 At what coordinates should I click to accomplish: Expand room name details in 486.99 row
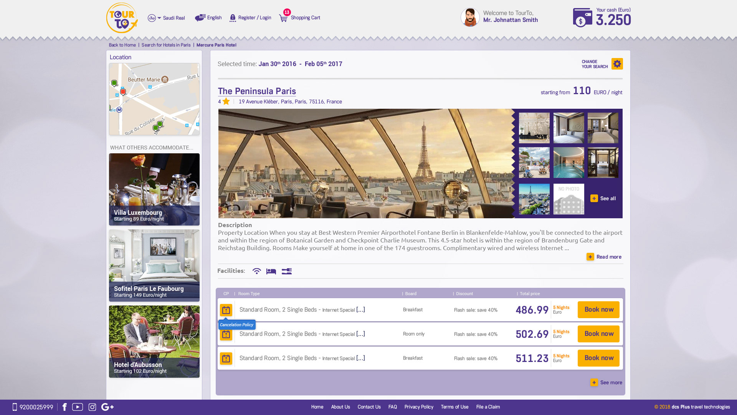click(x=360, y=310)
